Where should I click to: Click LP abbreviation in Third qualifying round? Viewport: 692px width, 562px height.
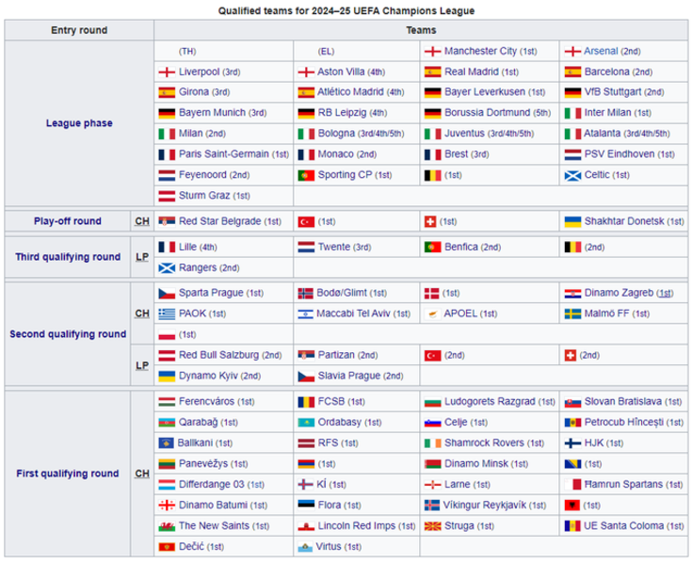(x=142, y=257)
